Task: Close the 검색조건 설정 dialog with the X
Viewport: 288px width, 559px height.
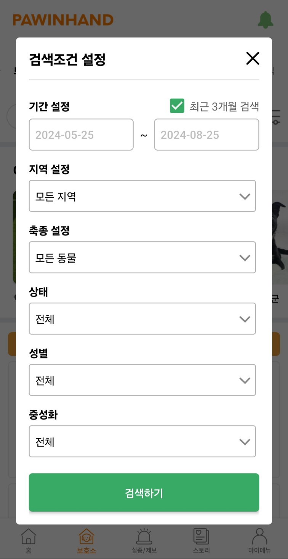Action: pos(253,58)
